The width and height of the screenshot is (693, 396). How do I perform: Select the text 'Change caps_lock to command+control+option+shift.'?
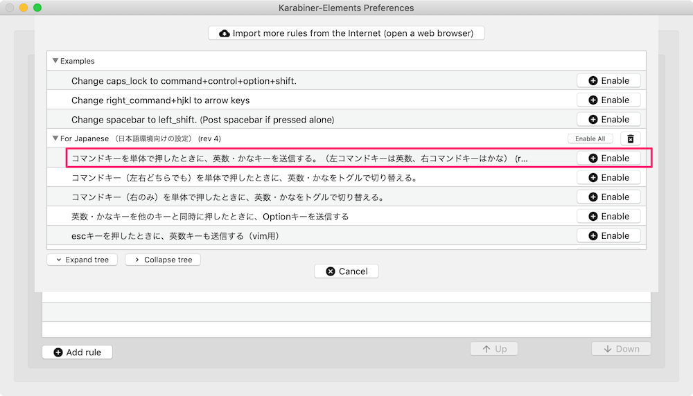(184, 81)
